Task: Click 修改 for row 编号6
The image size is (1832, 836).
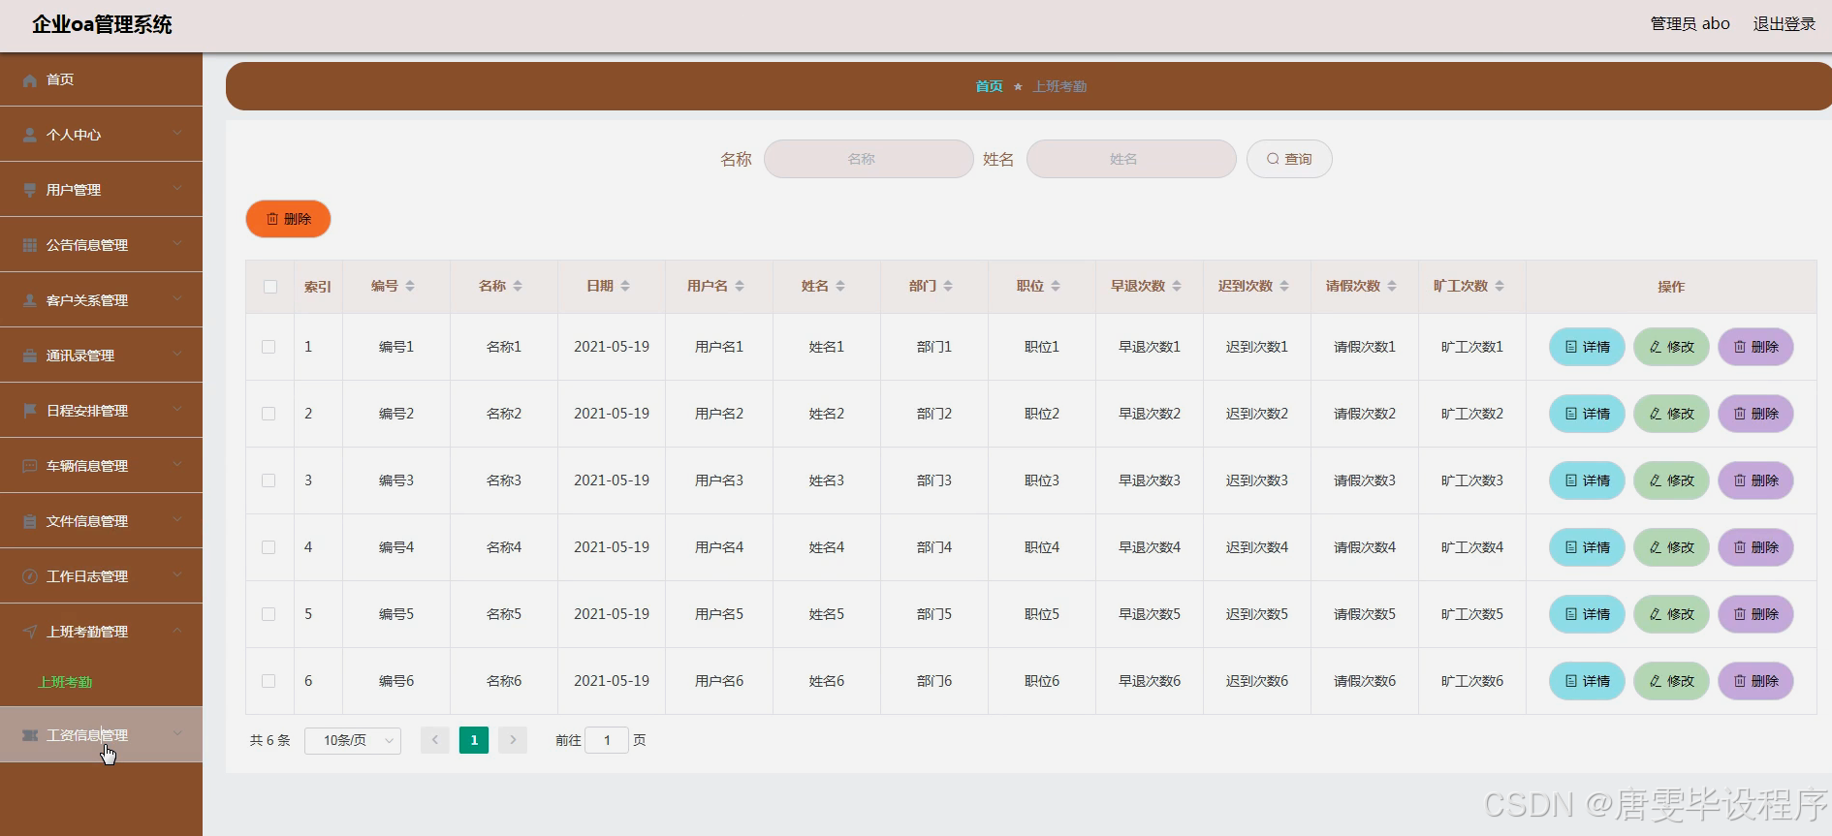Action: pyautogui.click(x=1671, y=681)
